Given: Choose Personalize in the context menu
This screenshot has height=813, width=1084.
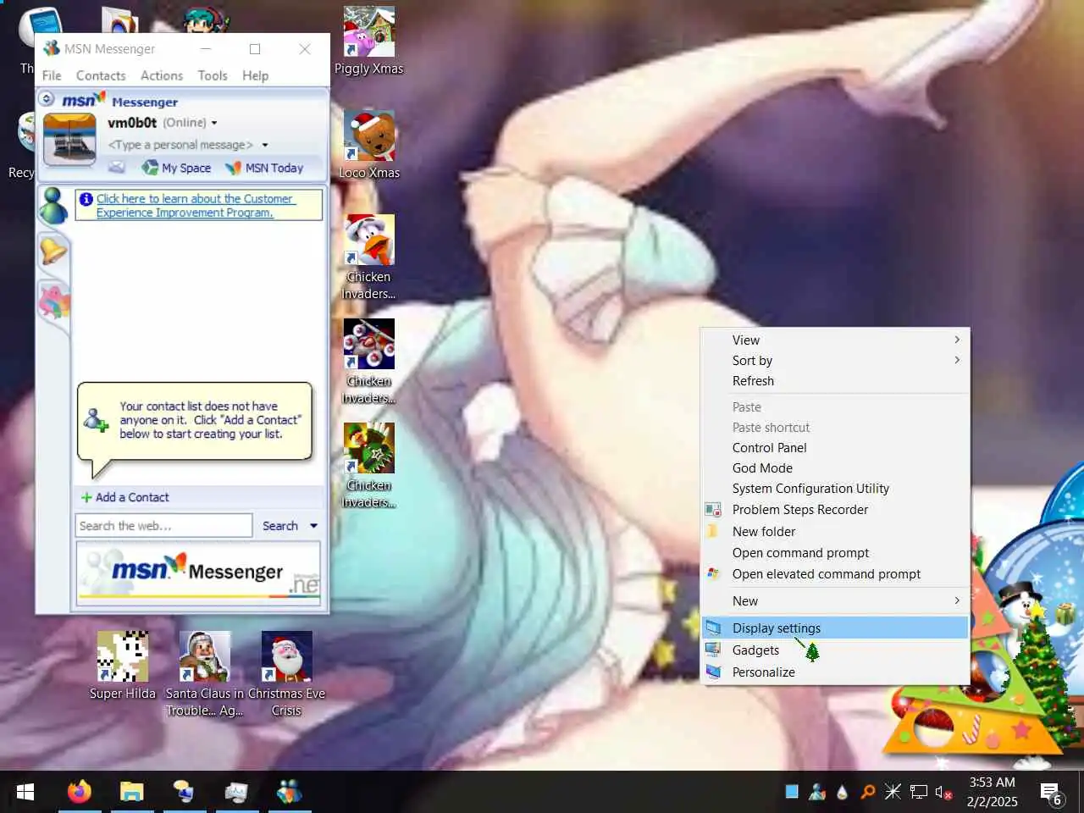Looking at the screenshot, I should click(835, 672).
